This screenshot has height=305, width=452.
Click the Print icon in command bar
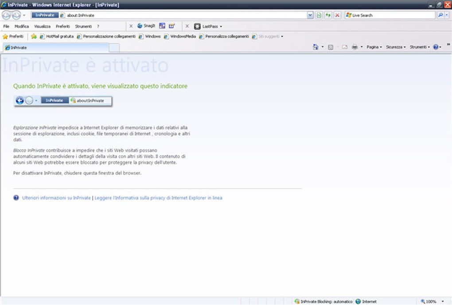(x=355, y=47)
